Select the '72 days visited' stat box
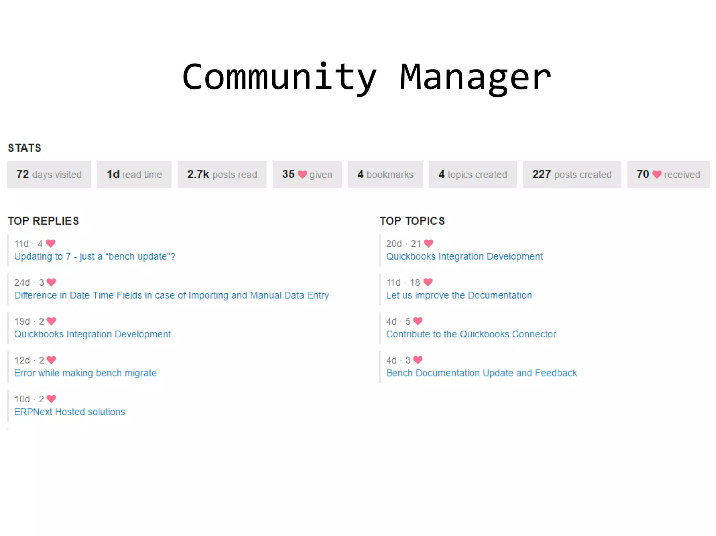 click(49, 174)
